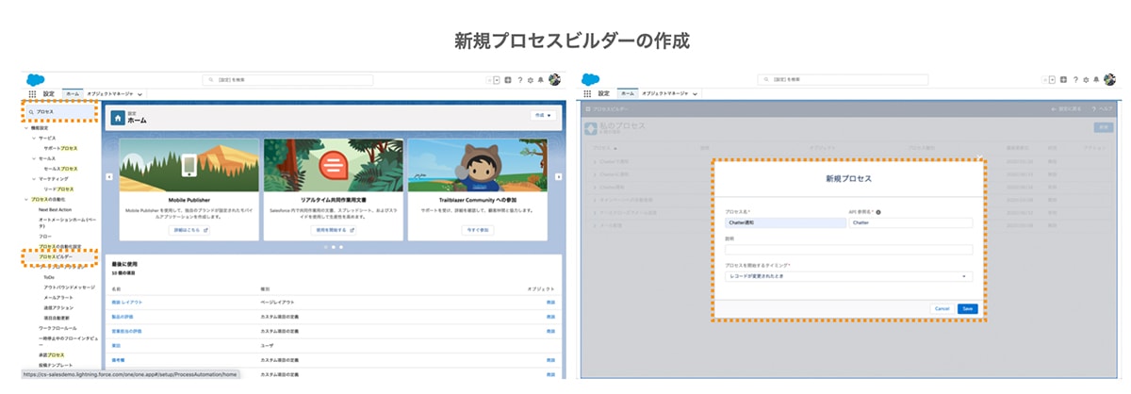Open プロセスビルダー in the setup tree
Viewport: 1131px width, 394px height.
(x=56, y=256)
